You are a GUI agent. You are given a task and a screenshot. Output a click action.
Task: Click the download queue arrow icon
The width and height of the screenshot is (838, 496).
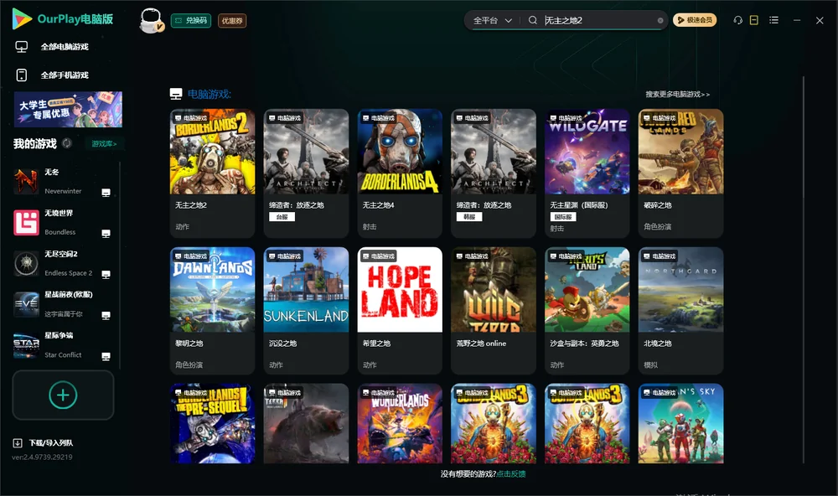(x=18, y=442)
